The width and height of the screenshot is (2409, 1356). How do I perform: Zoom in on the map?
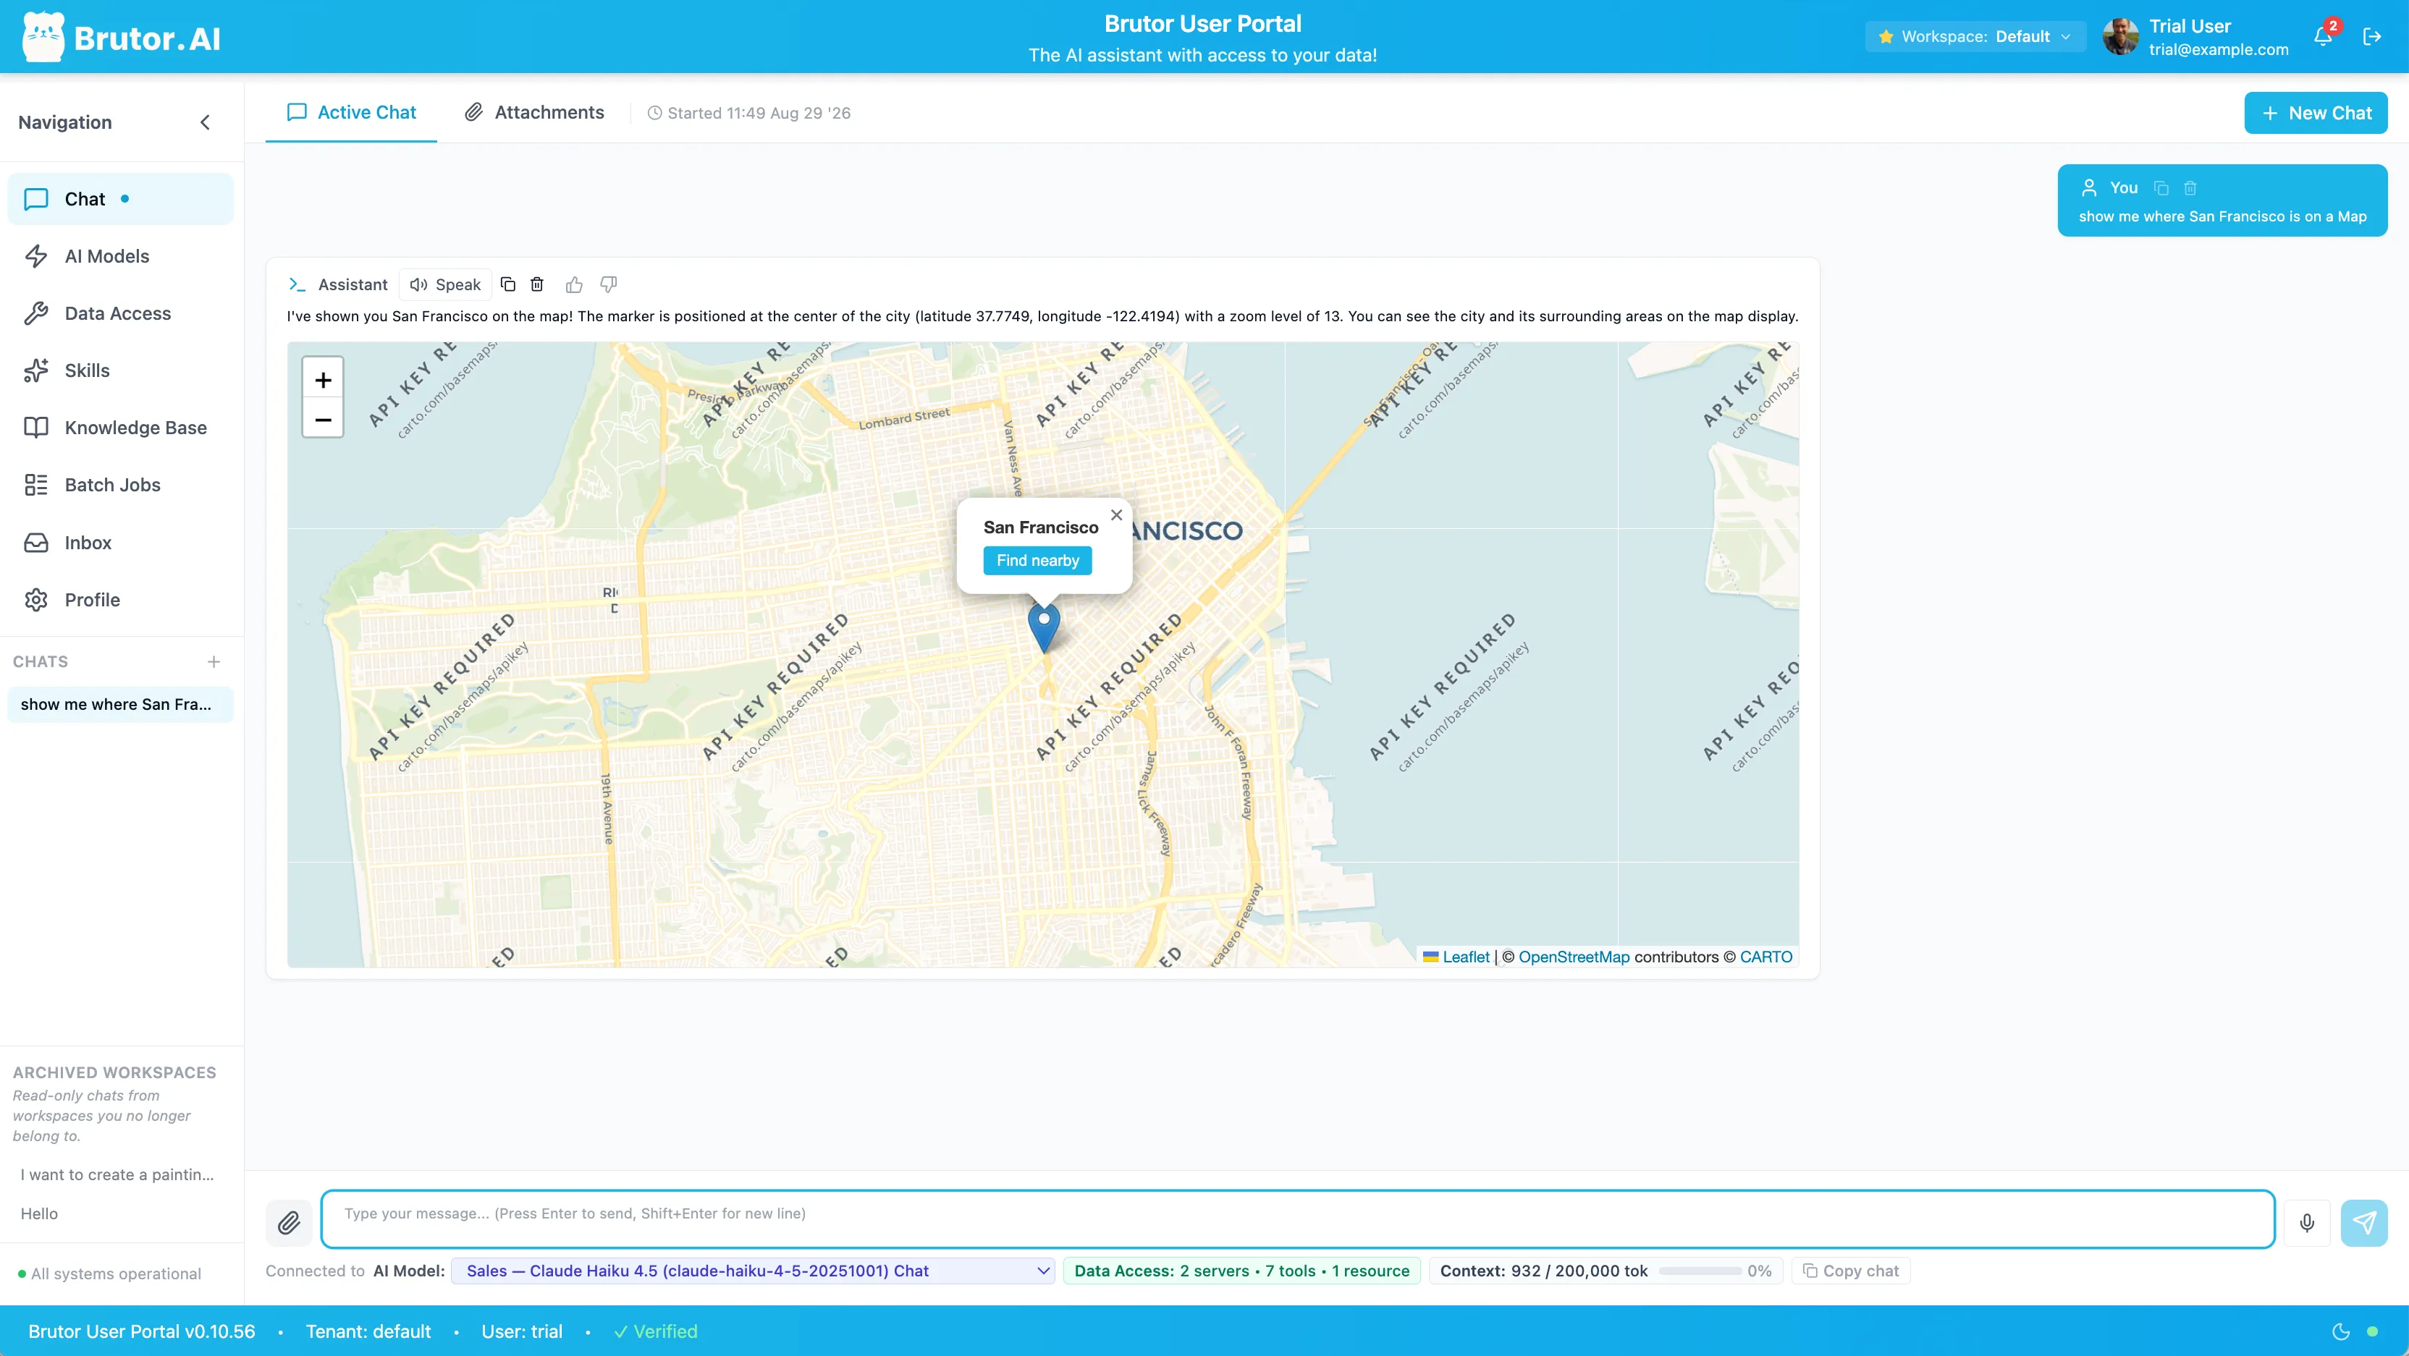coord(323,379)
